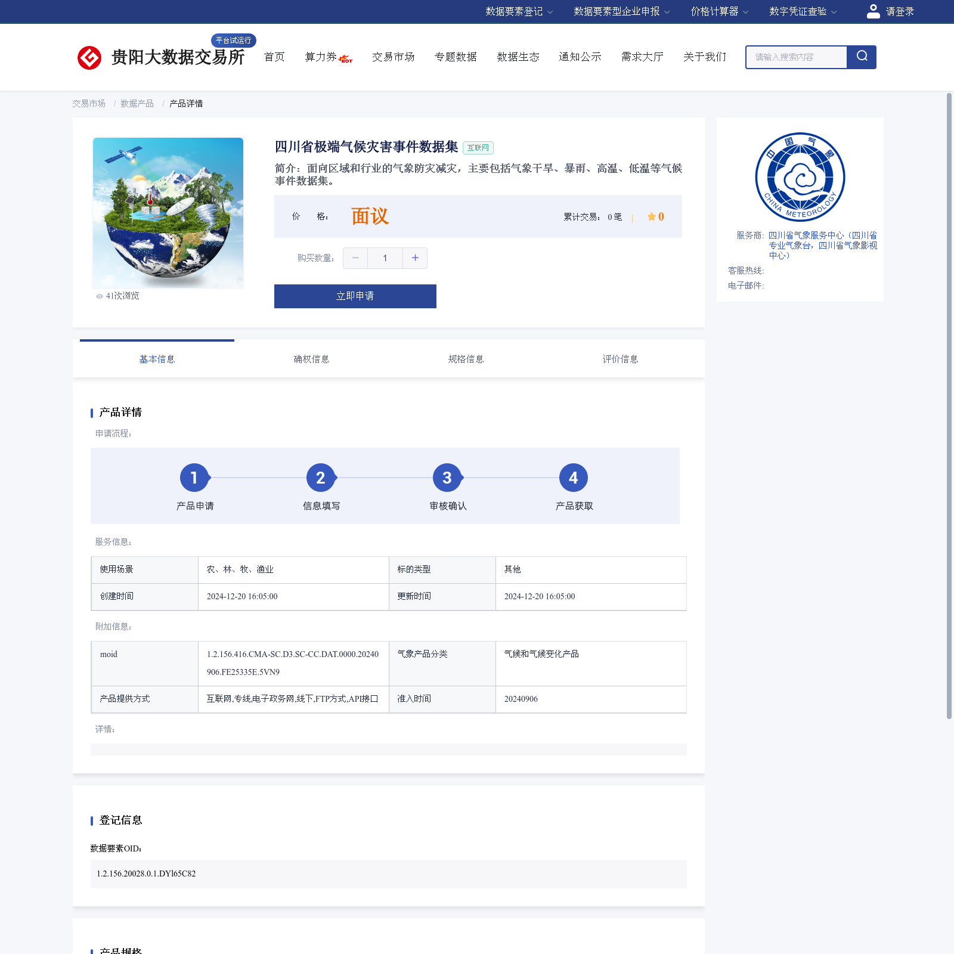The height and width of the screenshot is (954, 954).
Task: Expand the 价格计算器 dropdown
Action: (x=720, y=11)
